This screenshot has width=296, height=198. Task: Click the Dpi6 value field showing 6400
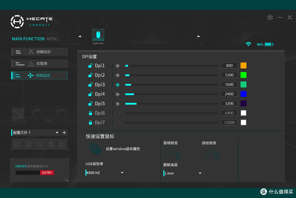point(229,113)
